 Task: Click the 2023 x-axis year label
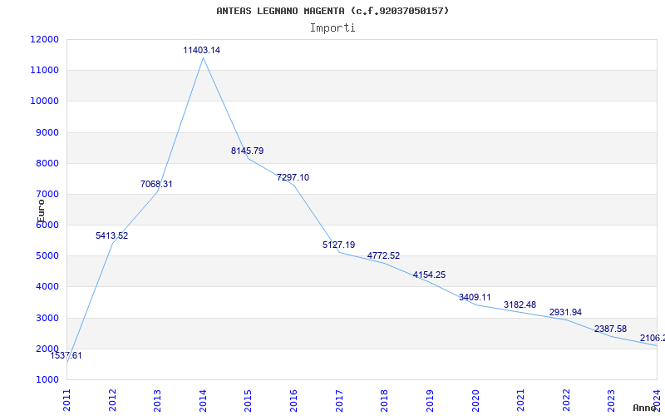click(611, 400)
